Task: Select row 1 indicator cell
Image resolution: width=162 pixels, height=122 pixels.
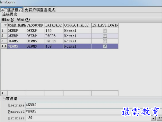Action: [4, 31]
